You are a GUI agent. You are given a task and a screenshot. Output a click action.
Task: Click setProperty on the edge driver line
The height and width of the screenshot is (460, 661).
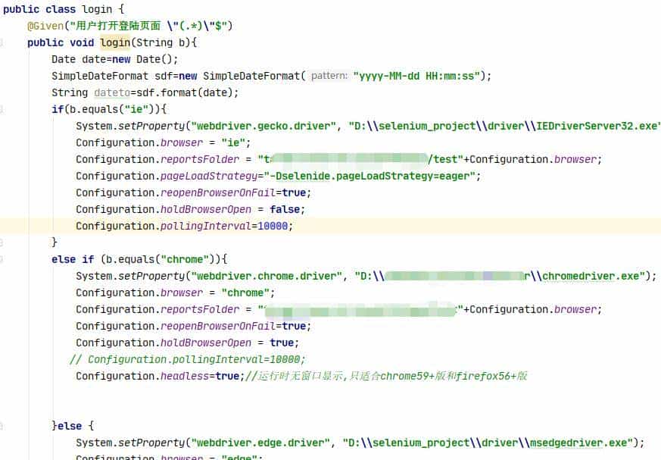click(151, 443)
